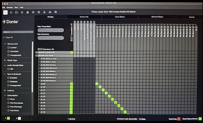
Task: Click the network interface tree icon
Action: click(28, 12)
